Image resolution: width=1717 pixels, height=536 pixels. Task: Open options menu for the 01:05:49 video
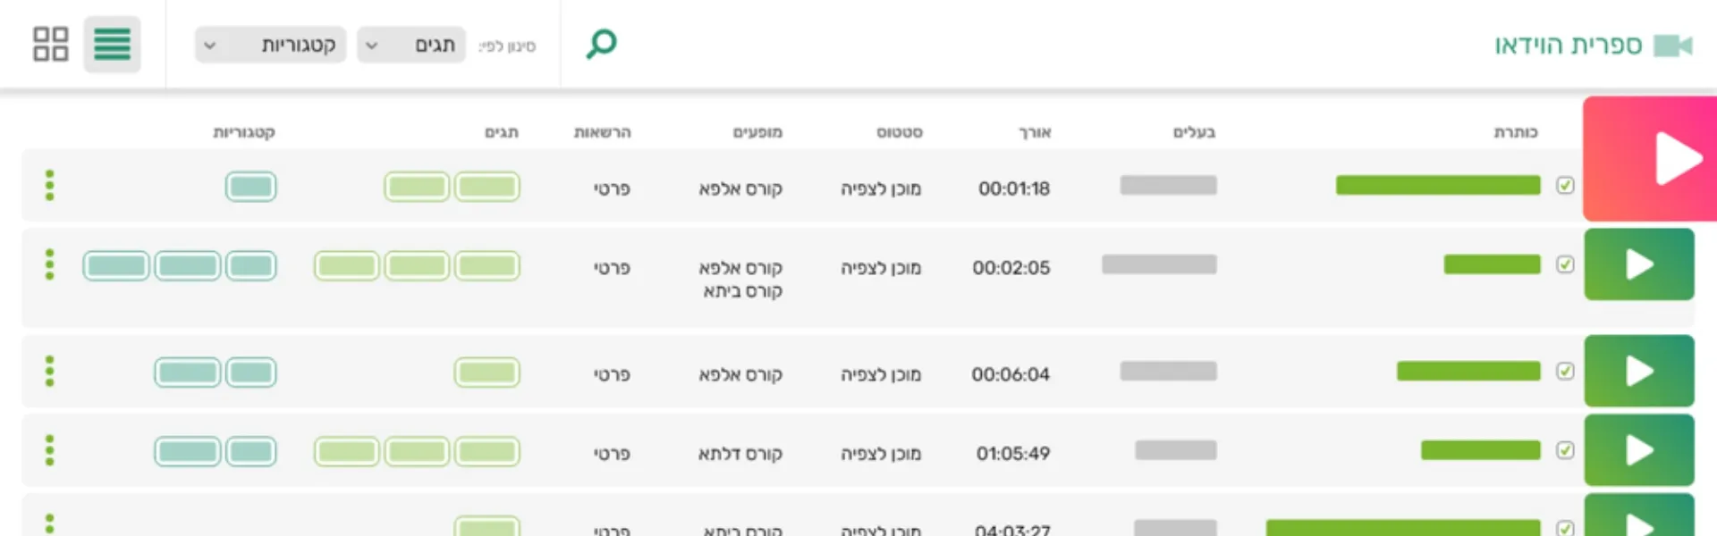coord(50,450)
